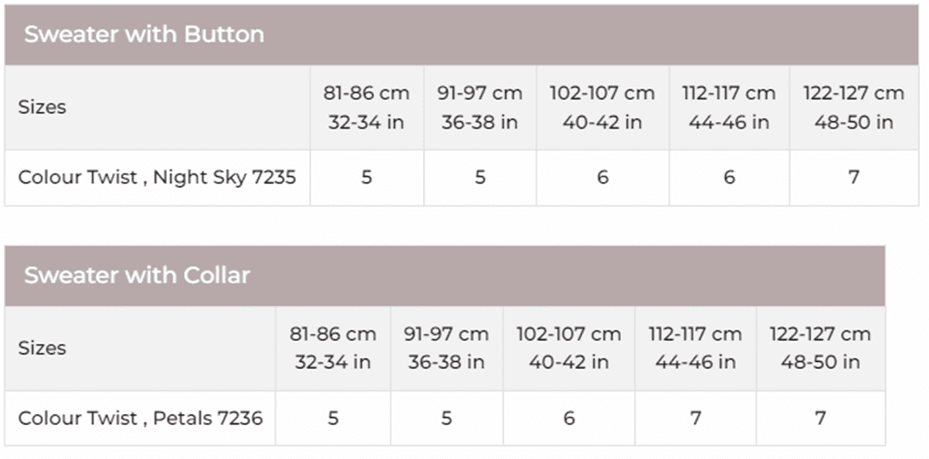
Task: Click the "Sweater with Collar" table header
Action: coord(137,275)
